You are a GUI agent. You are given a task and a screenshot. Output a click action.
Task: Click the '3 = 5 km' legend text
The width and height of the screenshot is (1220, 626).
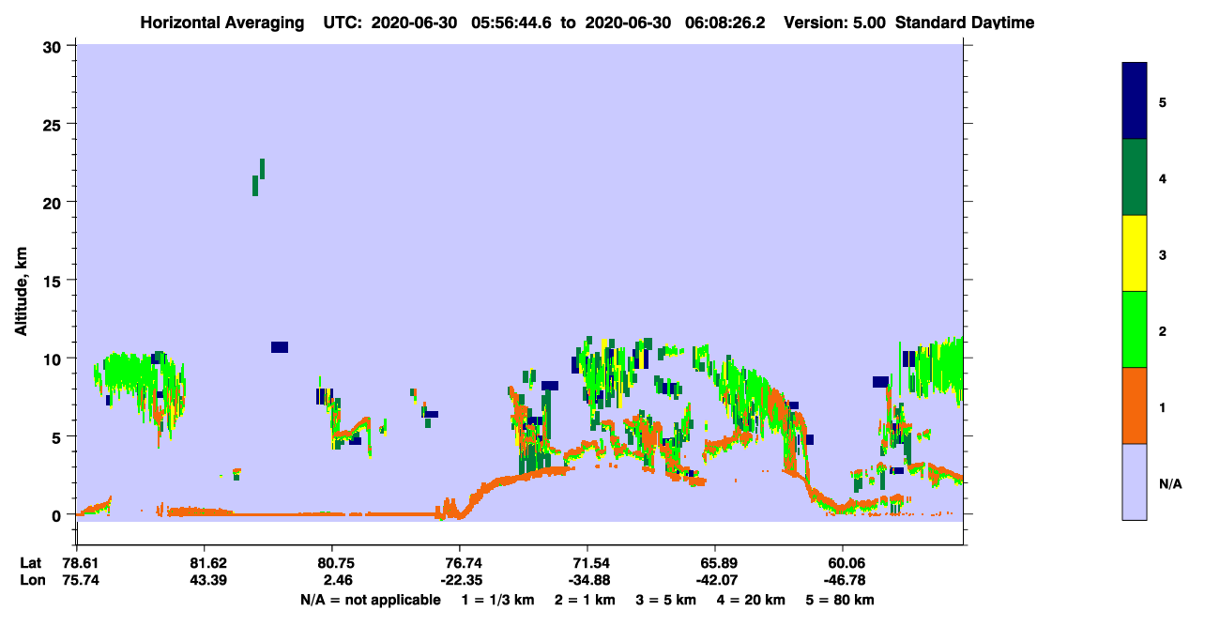pyautogui.click(x=665, y=600)
